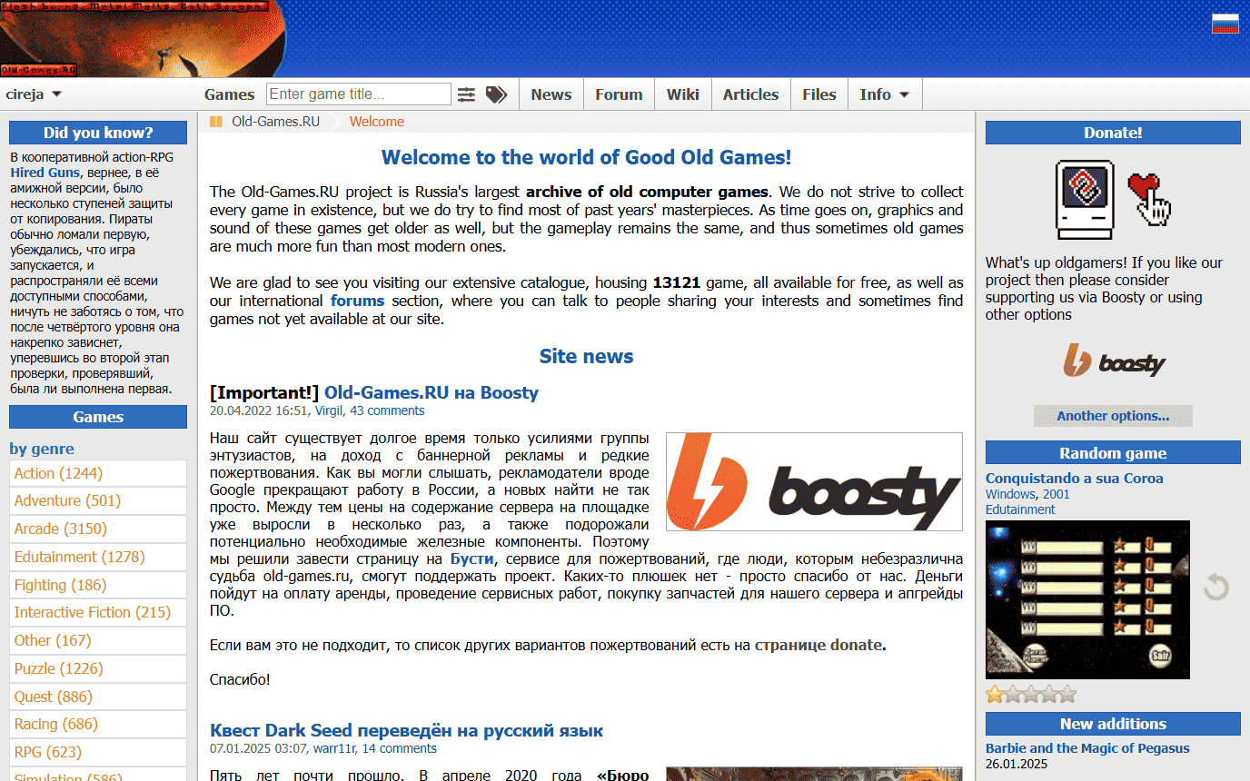Browse the Arcade genre category
1250x781 pixels.
tap(60, 529)
